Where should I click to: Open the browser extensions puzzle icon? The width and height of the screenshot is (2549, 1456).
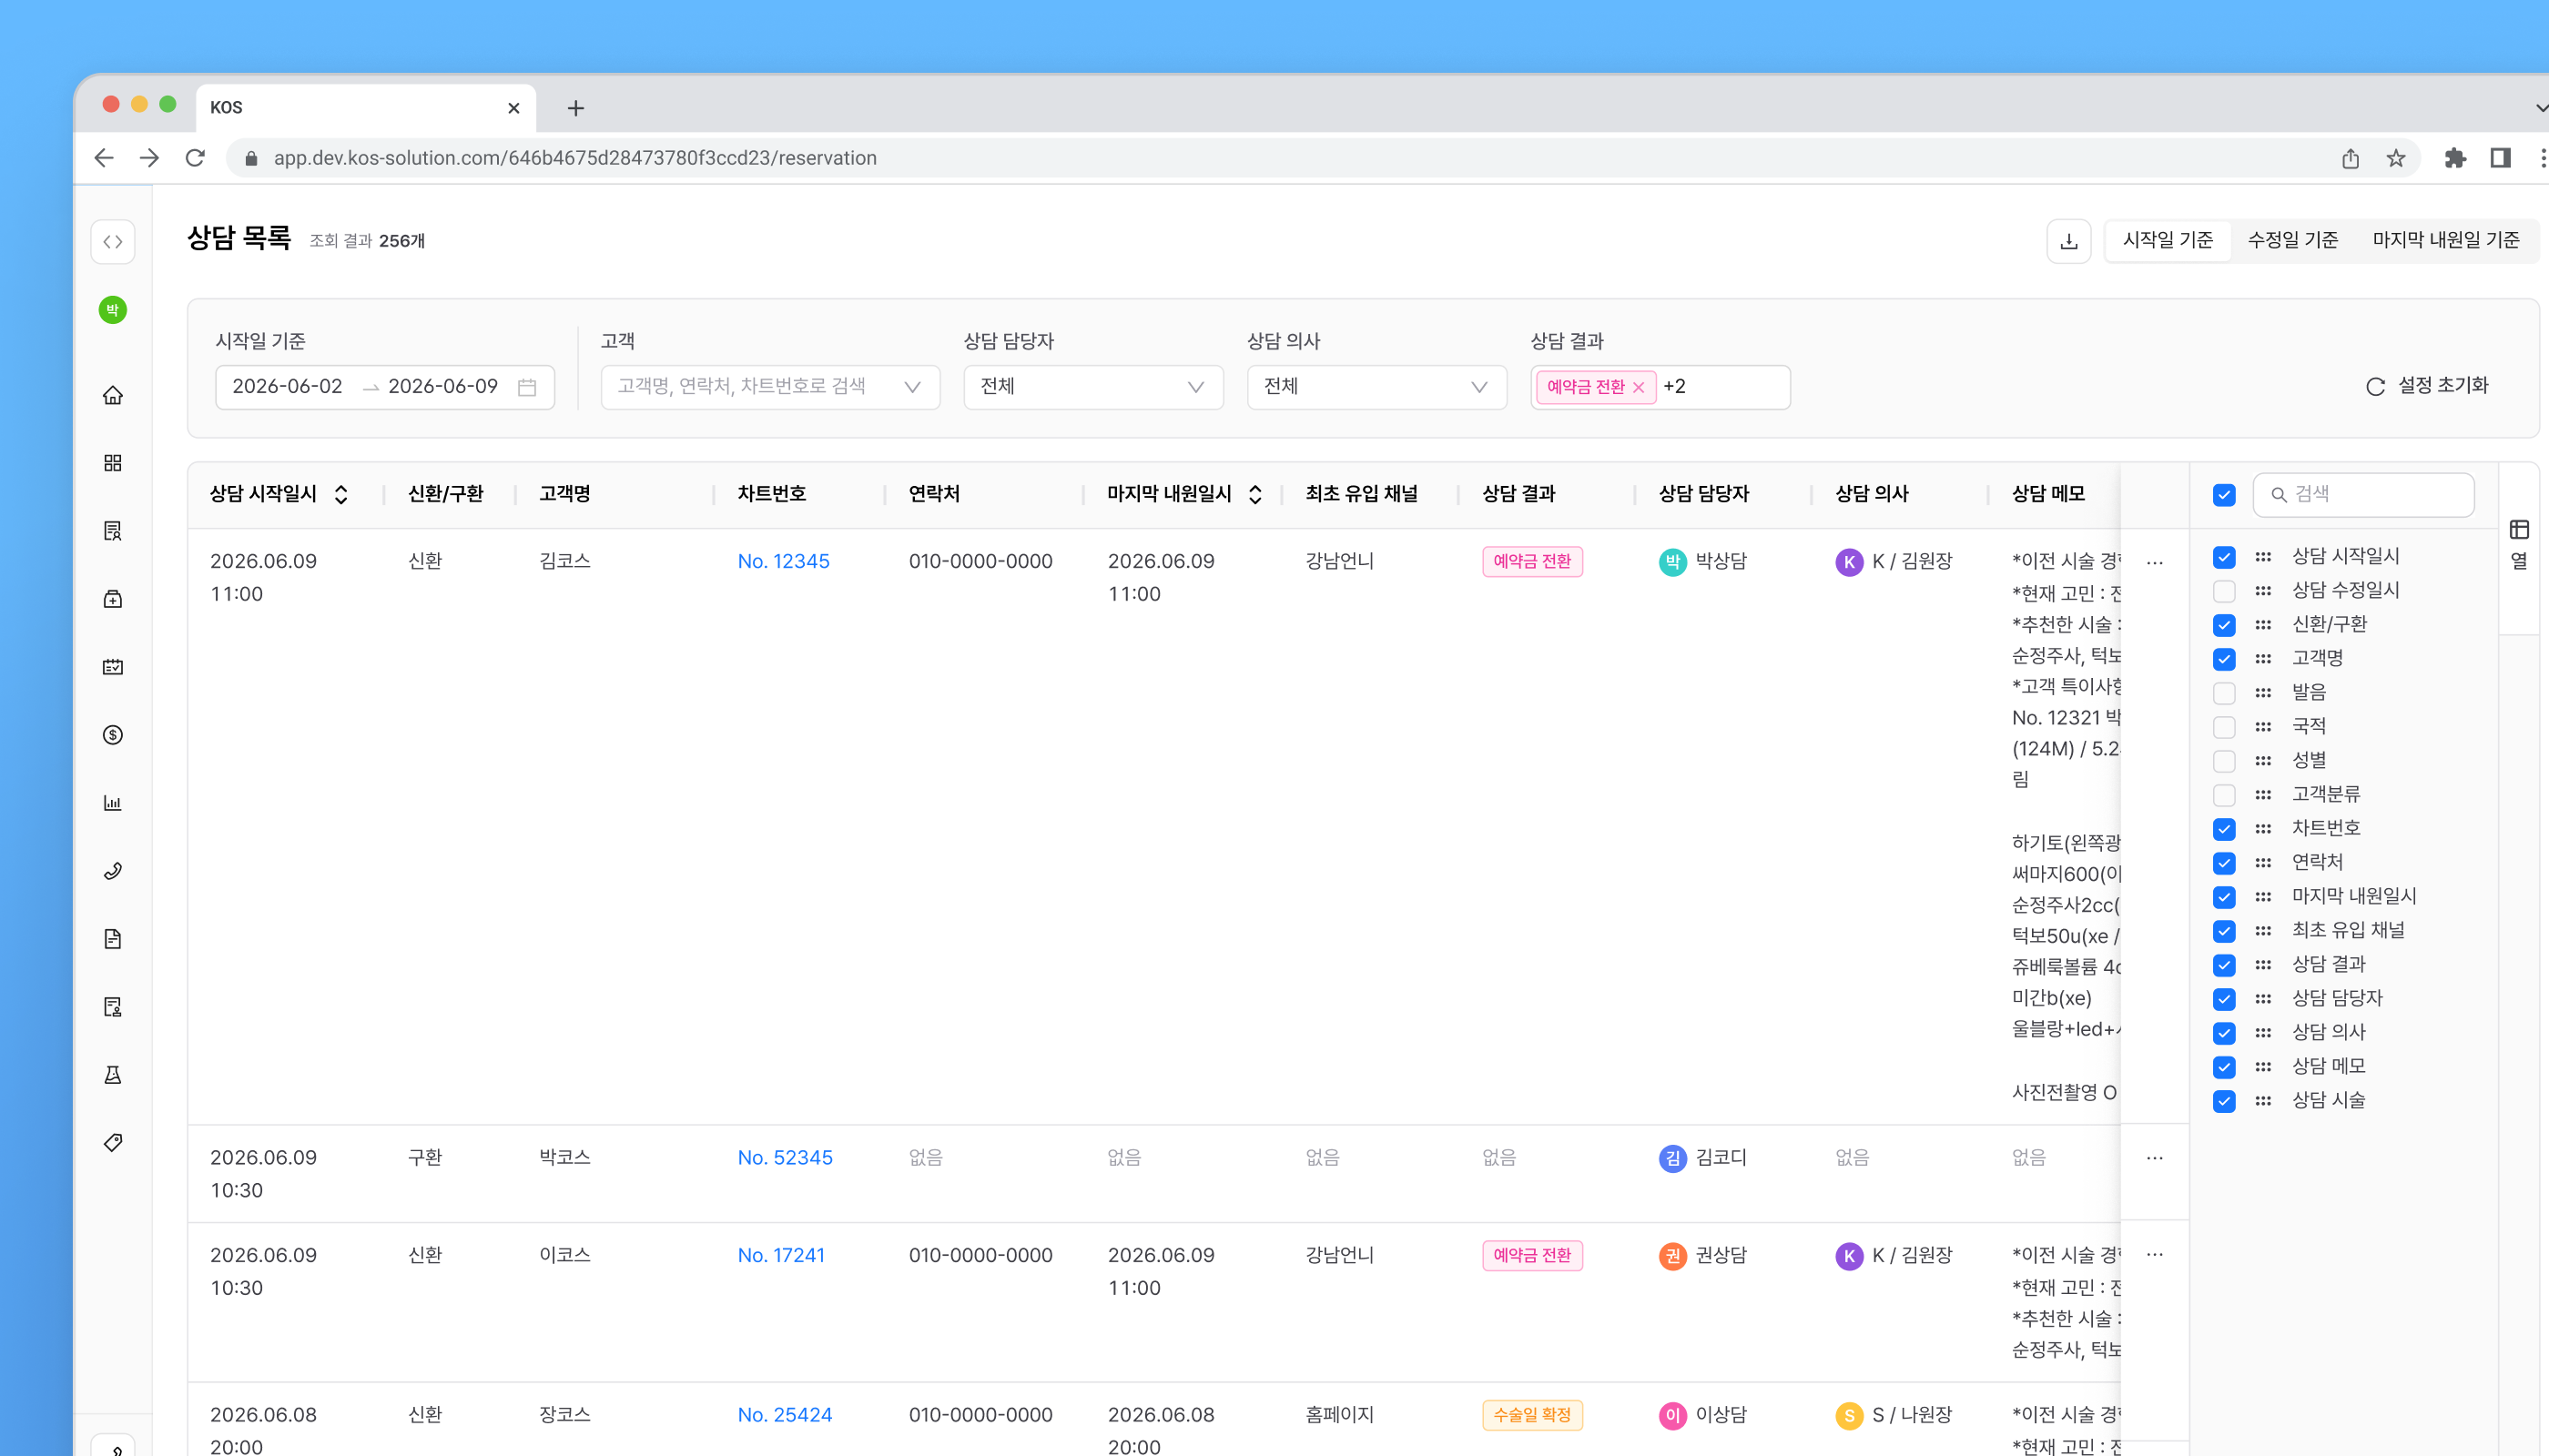tap(2455, 158)
